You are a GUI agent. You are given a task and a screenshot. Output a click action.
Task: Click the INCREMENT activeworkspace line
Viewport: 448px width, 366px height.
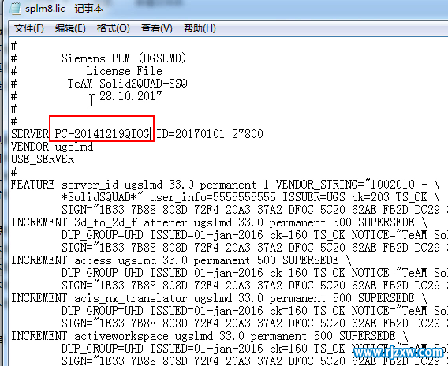pos(210,336)
